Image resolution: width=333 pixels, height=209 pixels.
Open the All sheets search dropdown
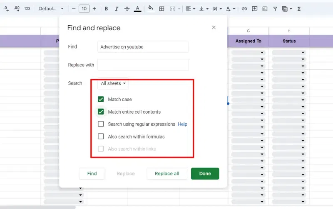click(113, 84)
